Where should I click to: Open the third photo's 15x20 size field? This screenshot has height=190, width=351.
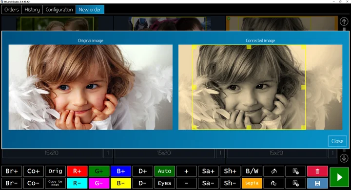pyautogui.click(x=277, y=153)
